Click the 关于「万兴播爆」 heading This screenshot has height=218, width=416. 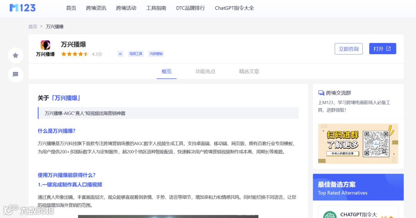(x=59, y=98)
